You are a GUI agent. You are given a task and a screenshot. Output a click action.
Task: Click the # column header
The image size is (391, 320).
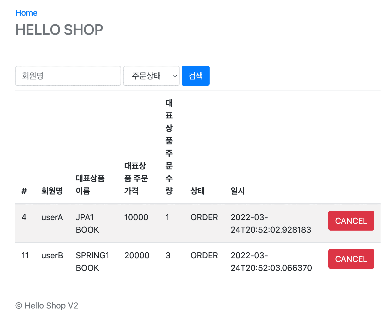click(x=24, y=191)
